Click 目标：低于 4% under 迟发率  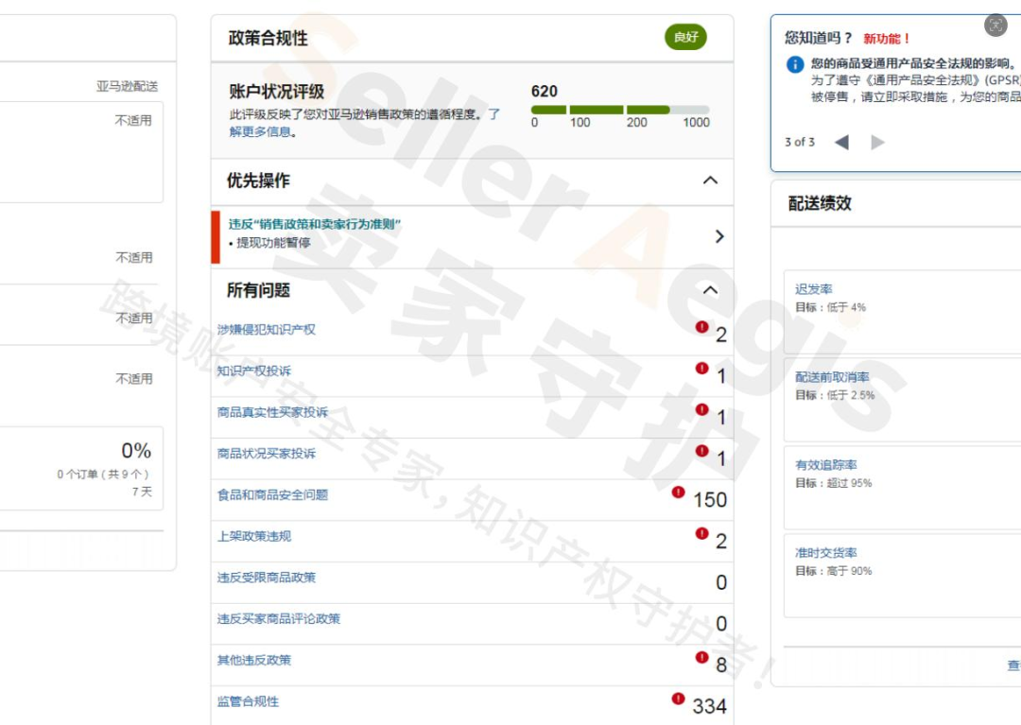point(830,307)
